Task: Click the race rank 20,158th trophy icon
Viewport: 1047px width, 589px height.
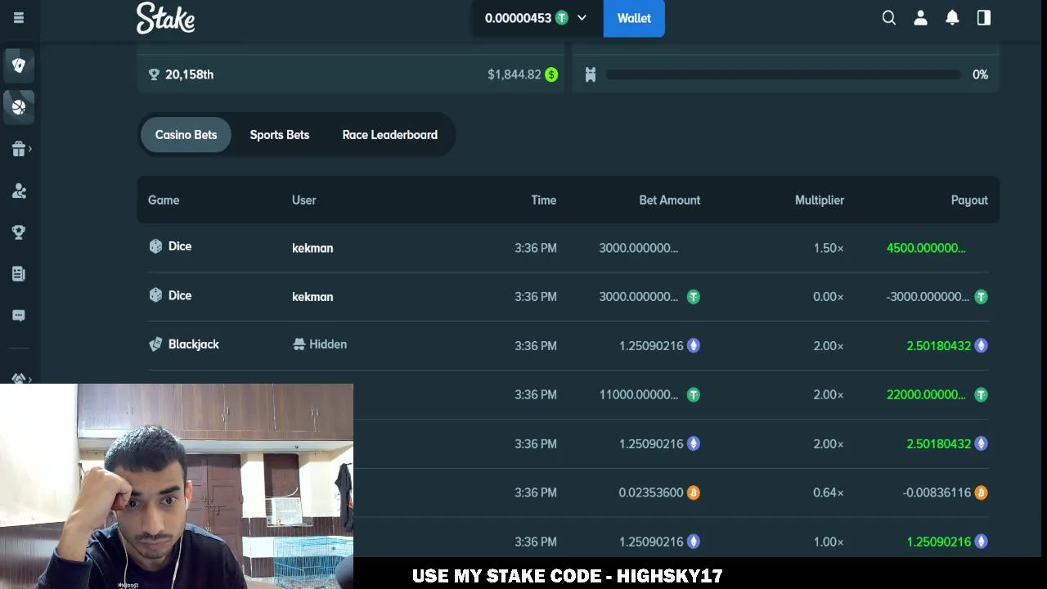Action: (x=154, y=74)
